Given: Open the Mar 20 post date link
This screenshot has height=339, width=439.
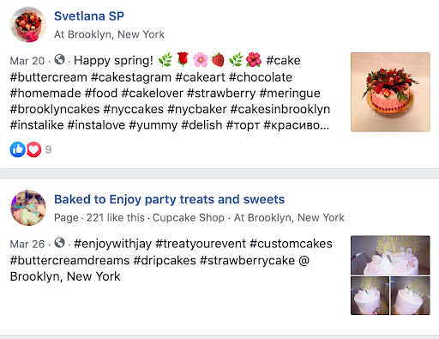Looking at the screenshot, I should [x=27, y=61].
